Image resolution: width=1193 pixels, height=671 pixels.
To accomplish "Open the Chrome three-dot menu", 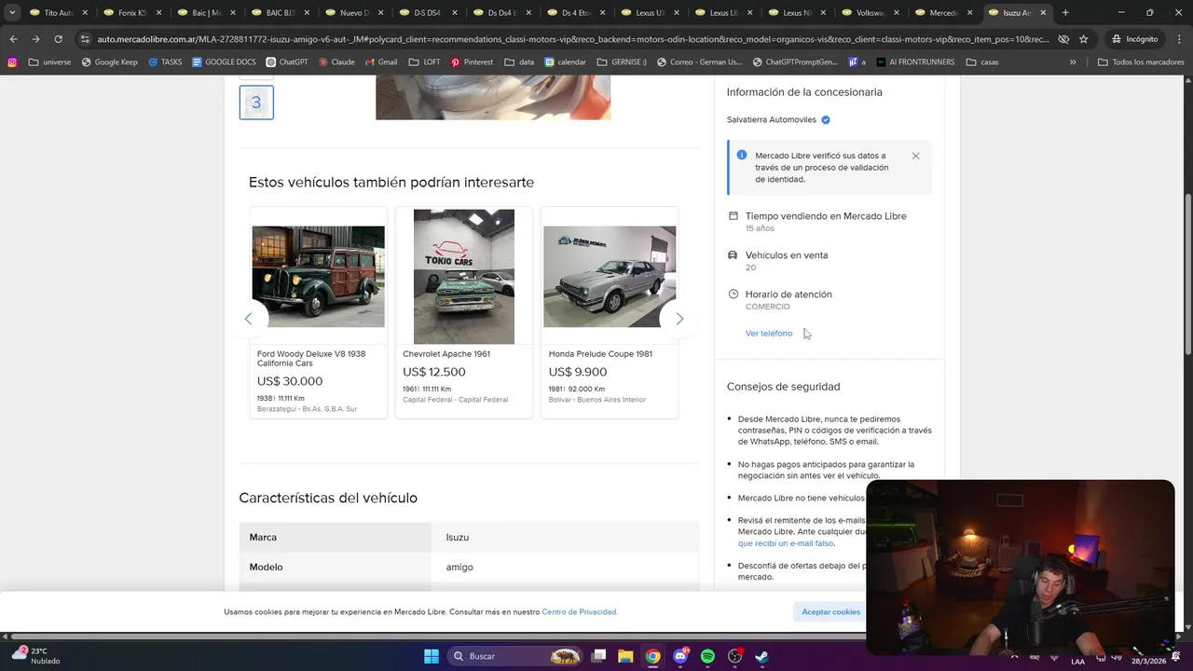I will click(1178, 39).
